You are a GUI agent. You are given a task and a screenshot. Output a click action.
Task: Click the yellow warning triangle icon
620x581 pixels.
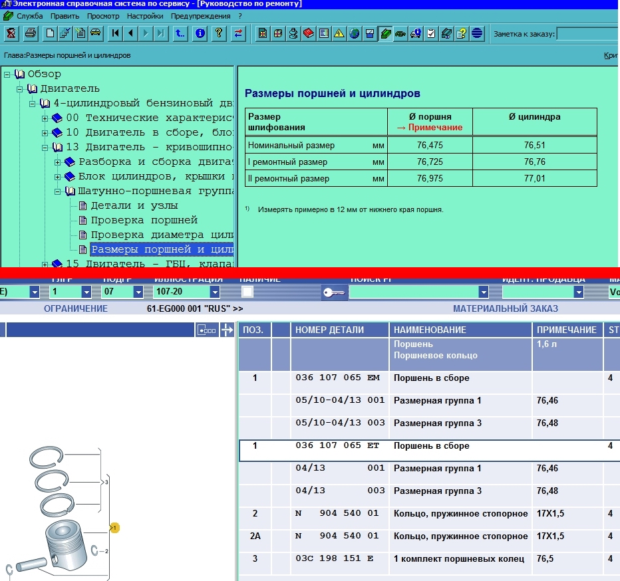(x=339, y=33)
